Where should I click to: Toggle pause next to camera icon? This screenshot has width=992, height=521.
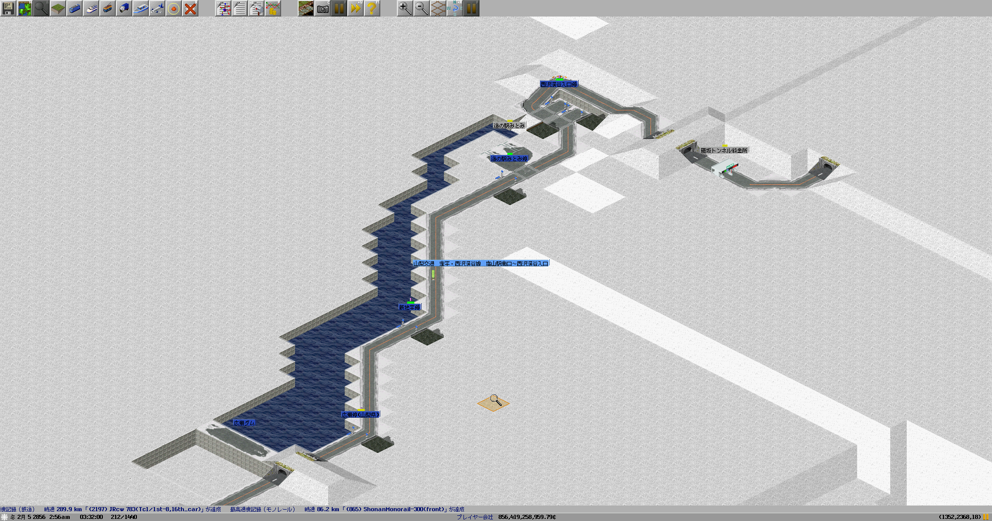click(x=339, y=8)
